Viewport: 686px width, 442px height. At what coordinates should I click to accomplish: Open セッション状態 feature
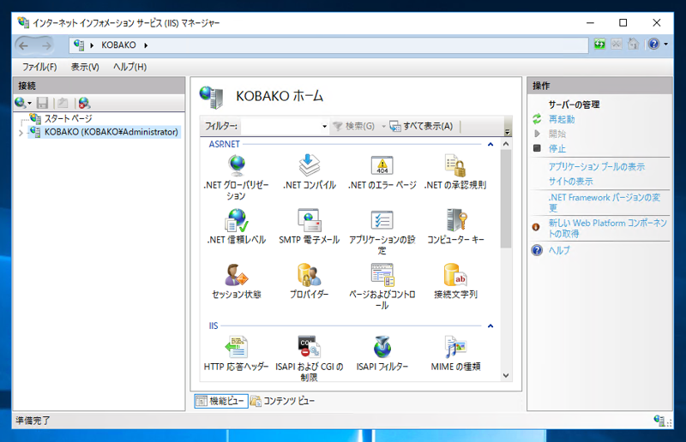coord(237,281)
